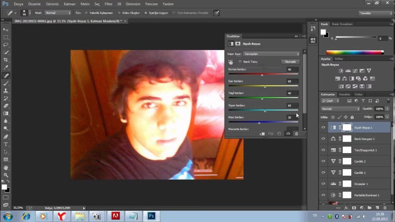The image size is (395, 222).
Task: Click the reset arrow icon in Özellikler
Action: tap(279, 134)
